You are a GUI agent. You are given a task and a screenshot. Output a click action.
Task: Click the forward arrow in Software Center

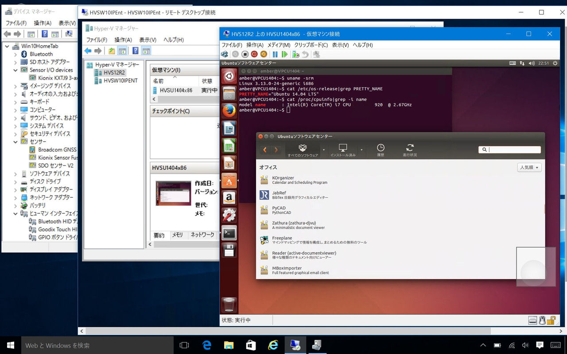276,150
